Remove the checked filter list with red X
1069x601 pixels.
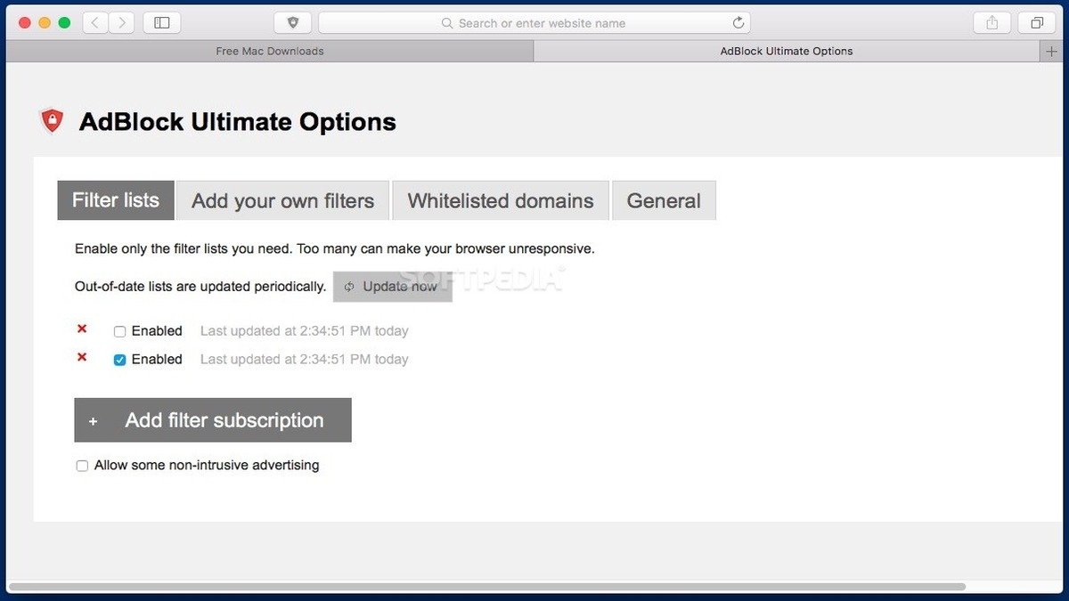coord(82,357)
